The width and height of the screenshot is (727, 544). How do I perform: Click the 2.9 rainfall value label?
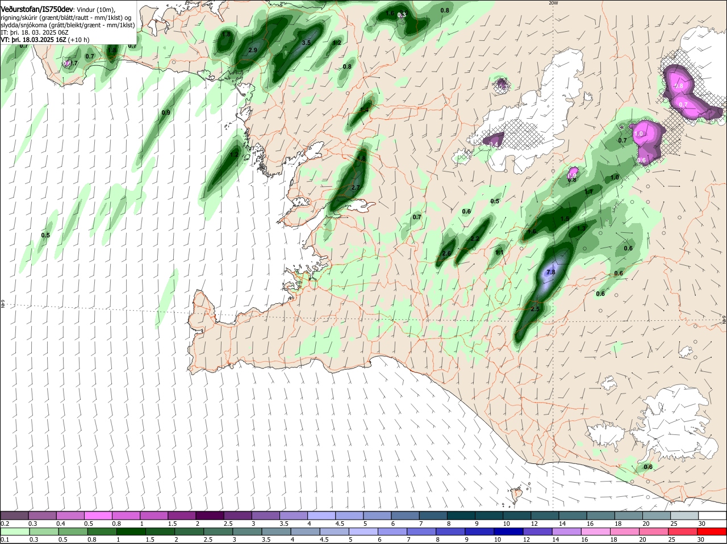tap(253, 51)
